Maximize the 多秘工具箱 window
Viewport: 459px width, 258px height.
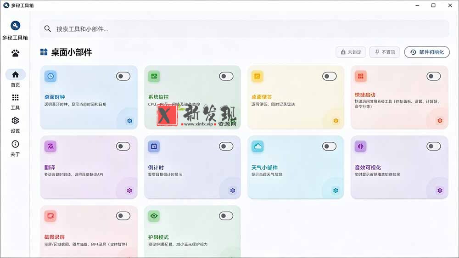pos(434,5)
